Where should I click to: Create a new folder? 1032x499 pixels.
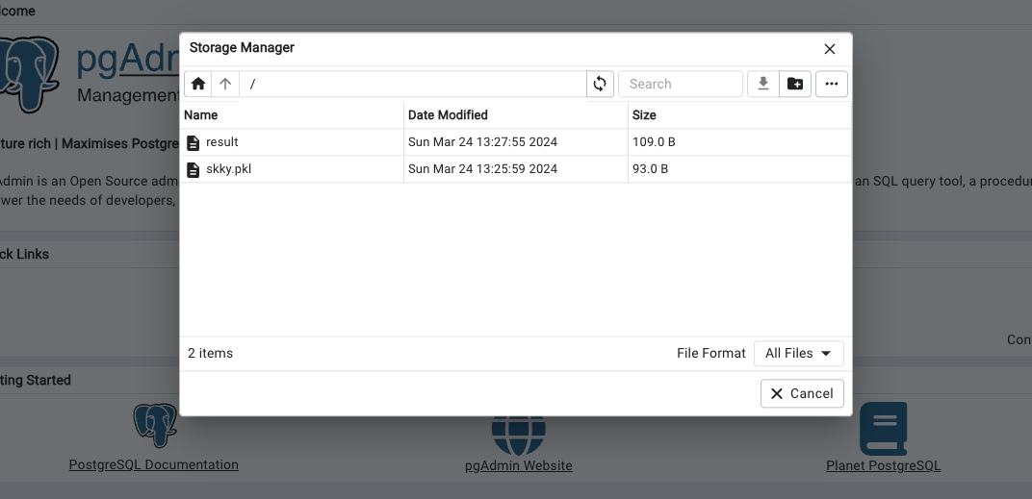[795, 84]
